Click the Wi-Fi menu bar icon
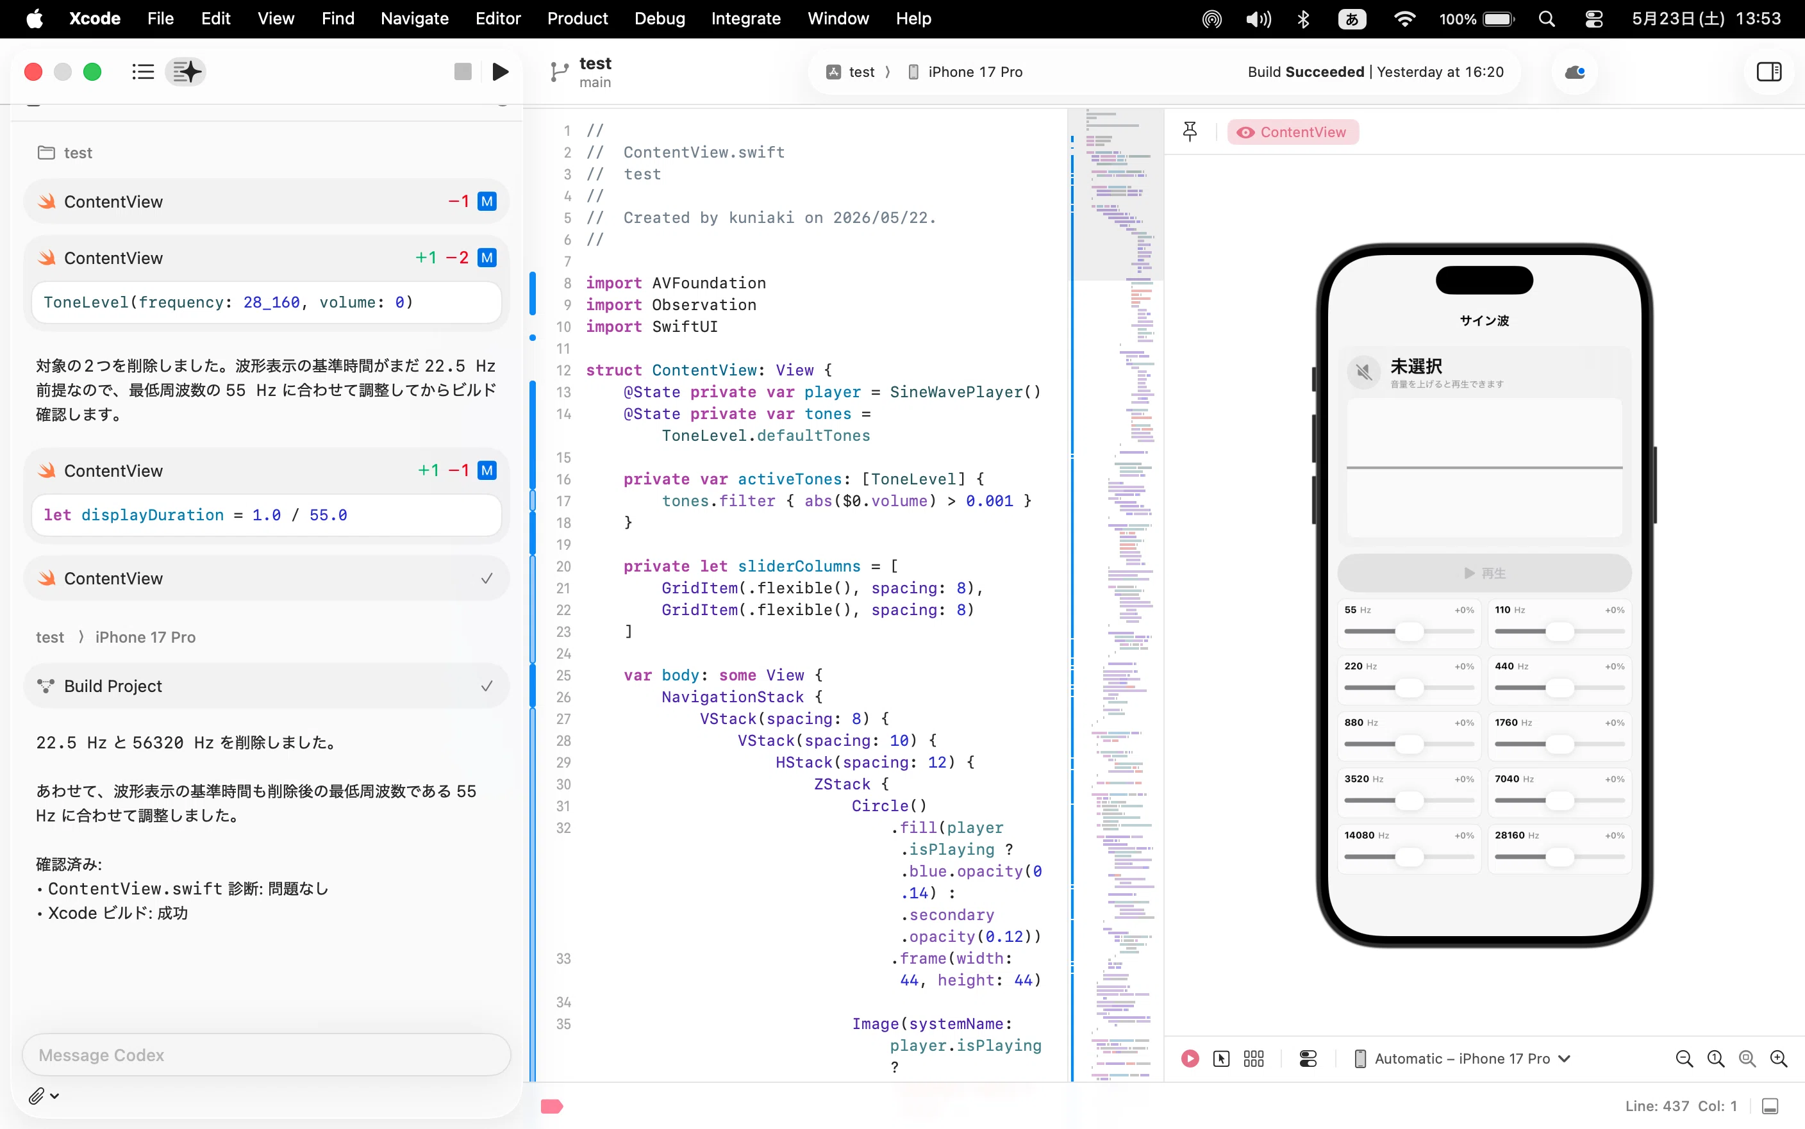 pyautogui.click(x=1404, y=19)
